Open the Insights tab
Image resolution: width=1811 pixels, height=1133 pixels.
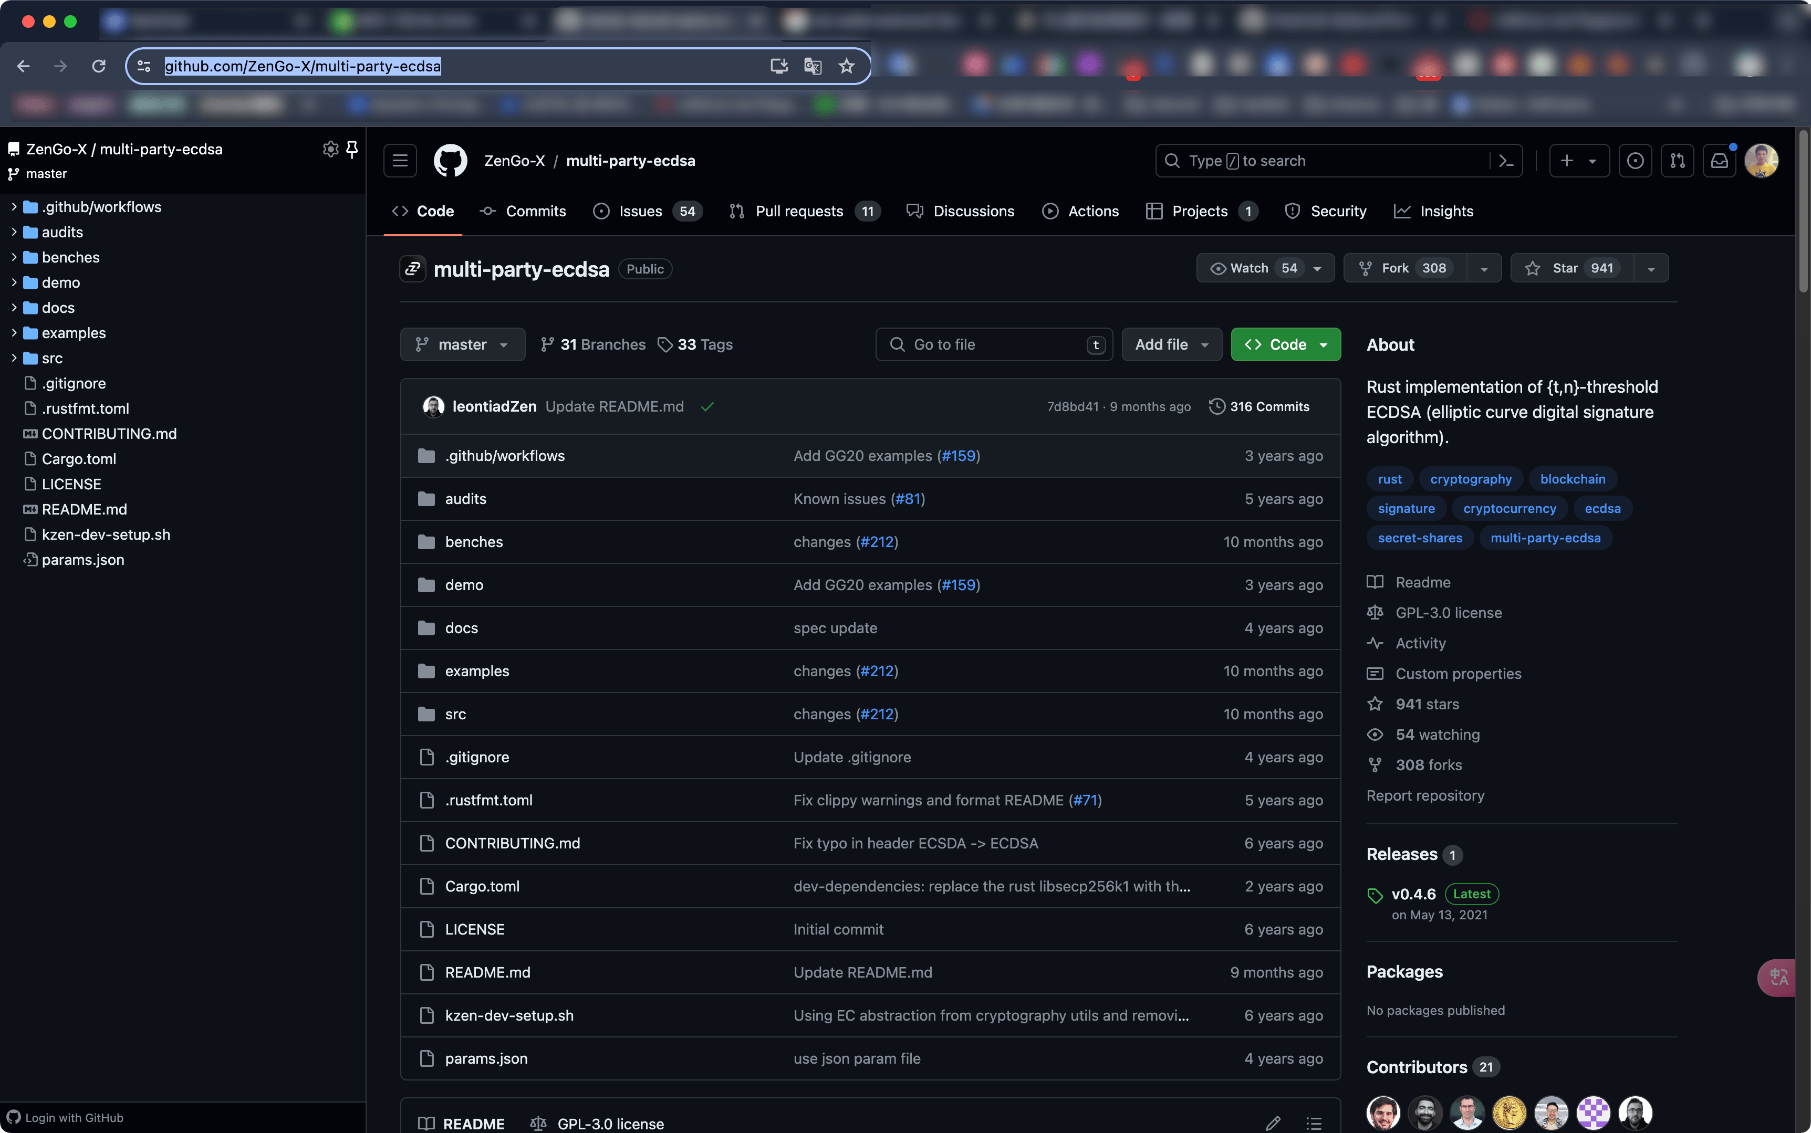click(1434, 211)
